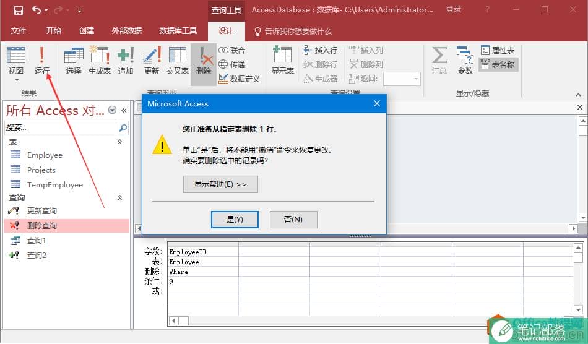Toggle the 属性表 property sheet
Image resolution: width=588 pixels, height=344 pixels.
point(498,50)
